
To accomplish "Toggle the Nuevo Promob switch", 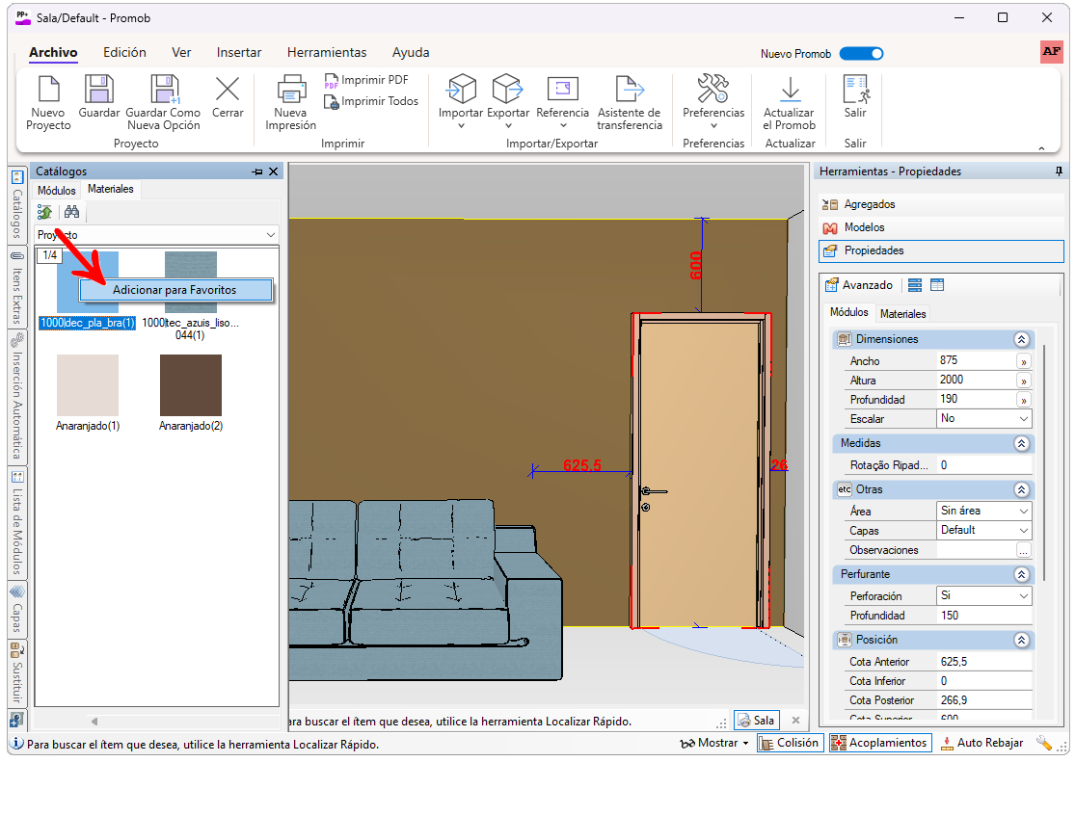I will 860,54.
